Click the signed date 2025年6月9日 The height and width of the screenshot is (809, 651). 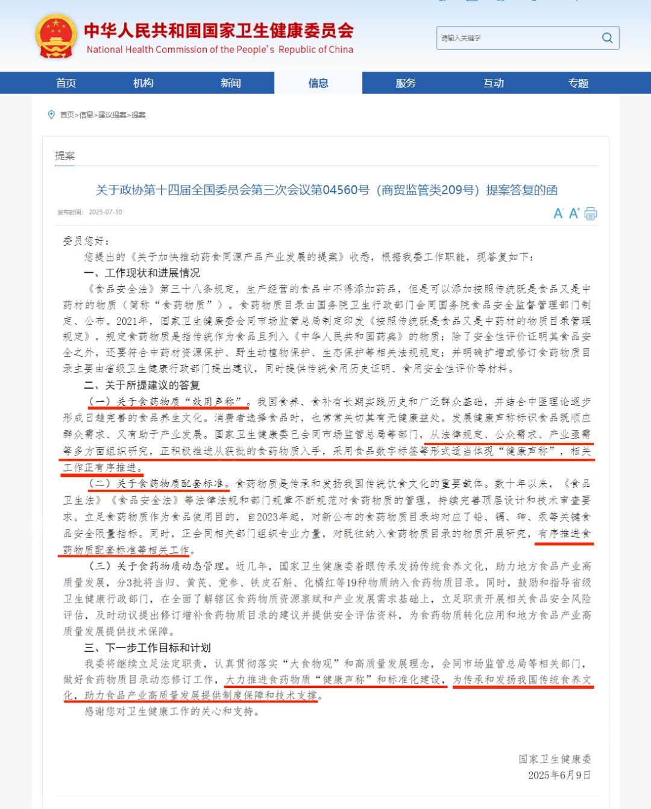pos(559,775)
